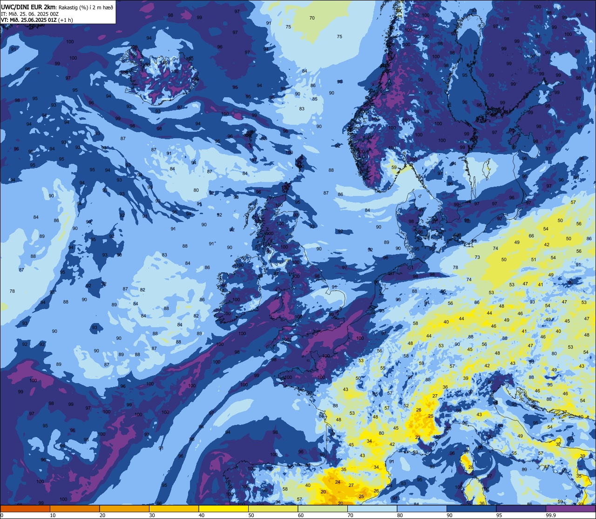Click the 0–10 % dark orange legend swatch
Viewport: 596px width, 519px height.
pyautogui.click(x=25, y=508)
